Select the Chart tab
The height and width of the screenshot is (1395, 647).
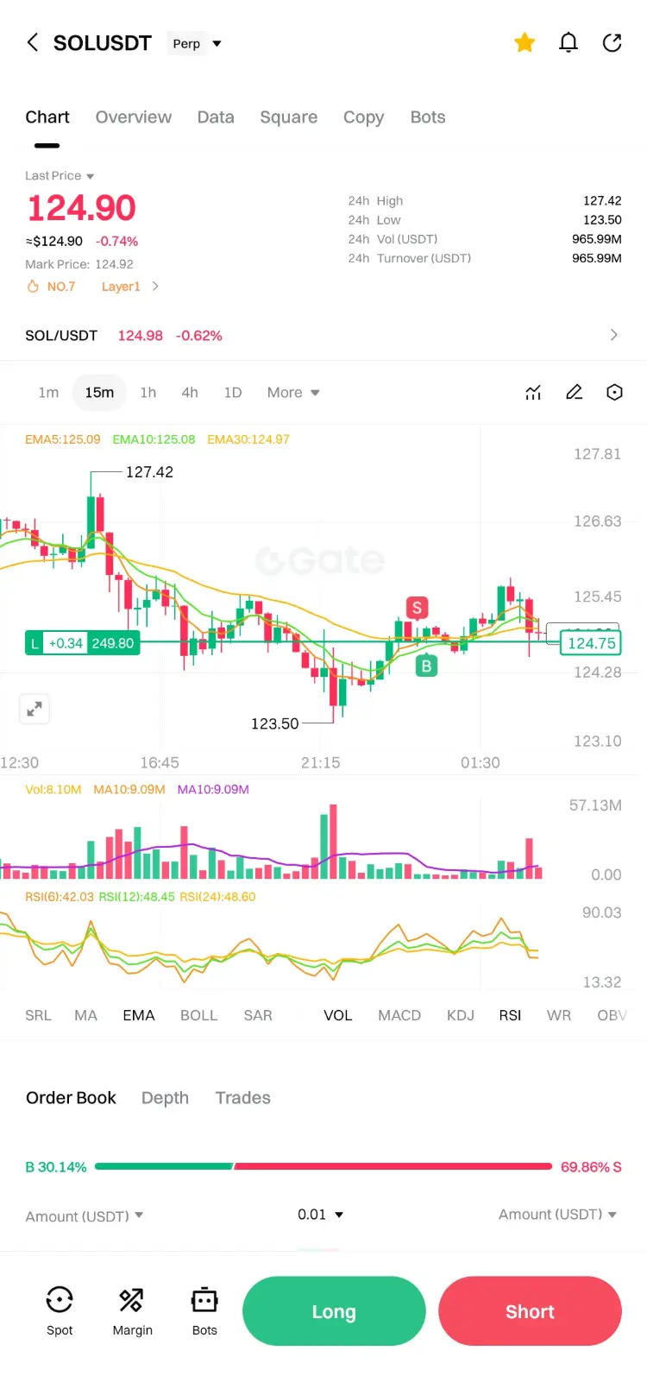47,117
